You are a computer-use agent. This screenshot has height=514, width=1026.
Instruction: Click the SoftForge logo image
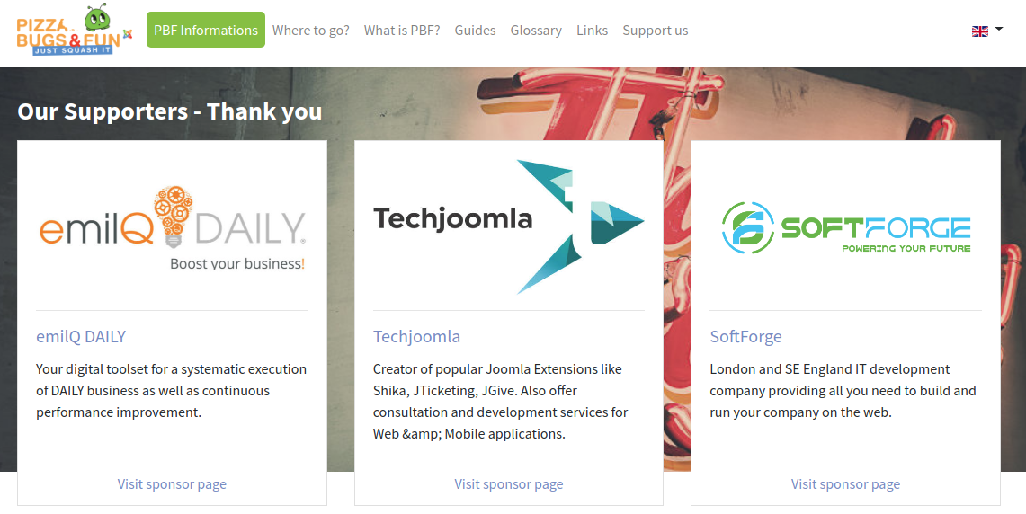[845, 226]
